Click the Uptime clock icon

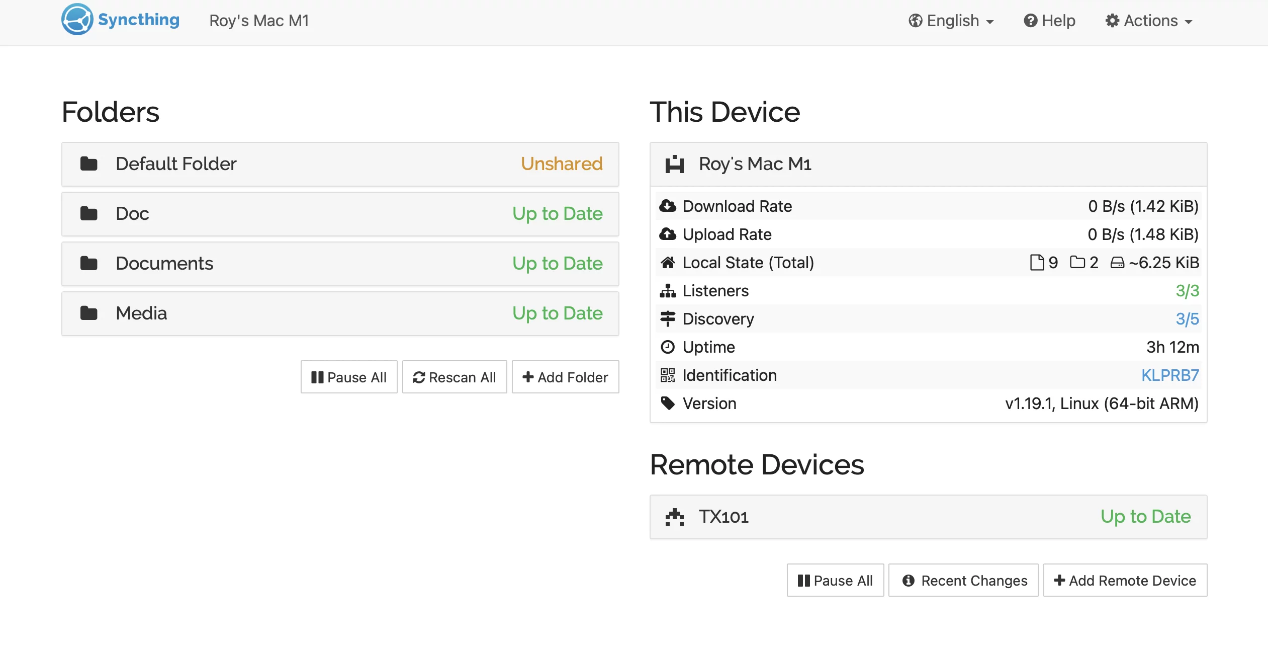pos(667,347)
